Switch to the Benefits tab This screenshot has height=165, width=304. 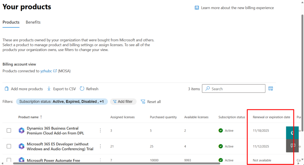[x=33, y=22]
